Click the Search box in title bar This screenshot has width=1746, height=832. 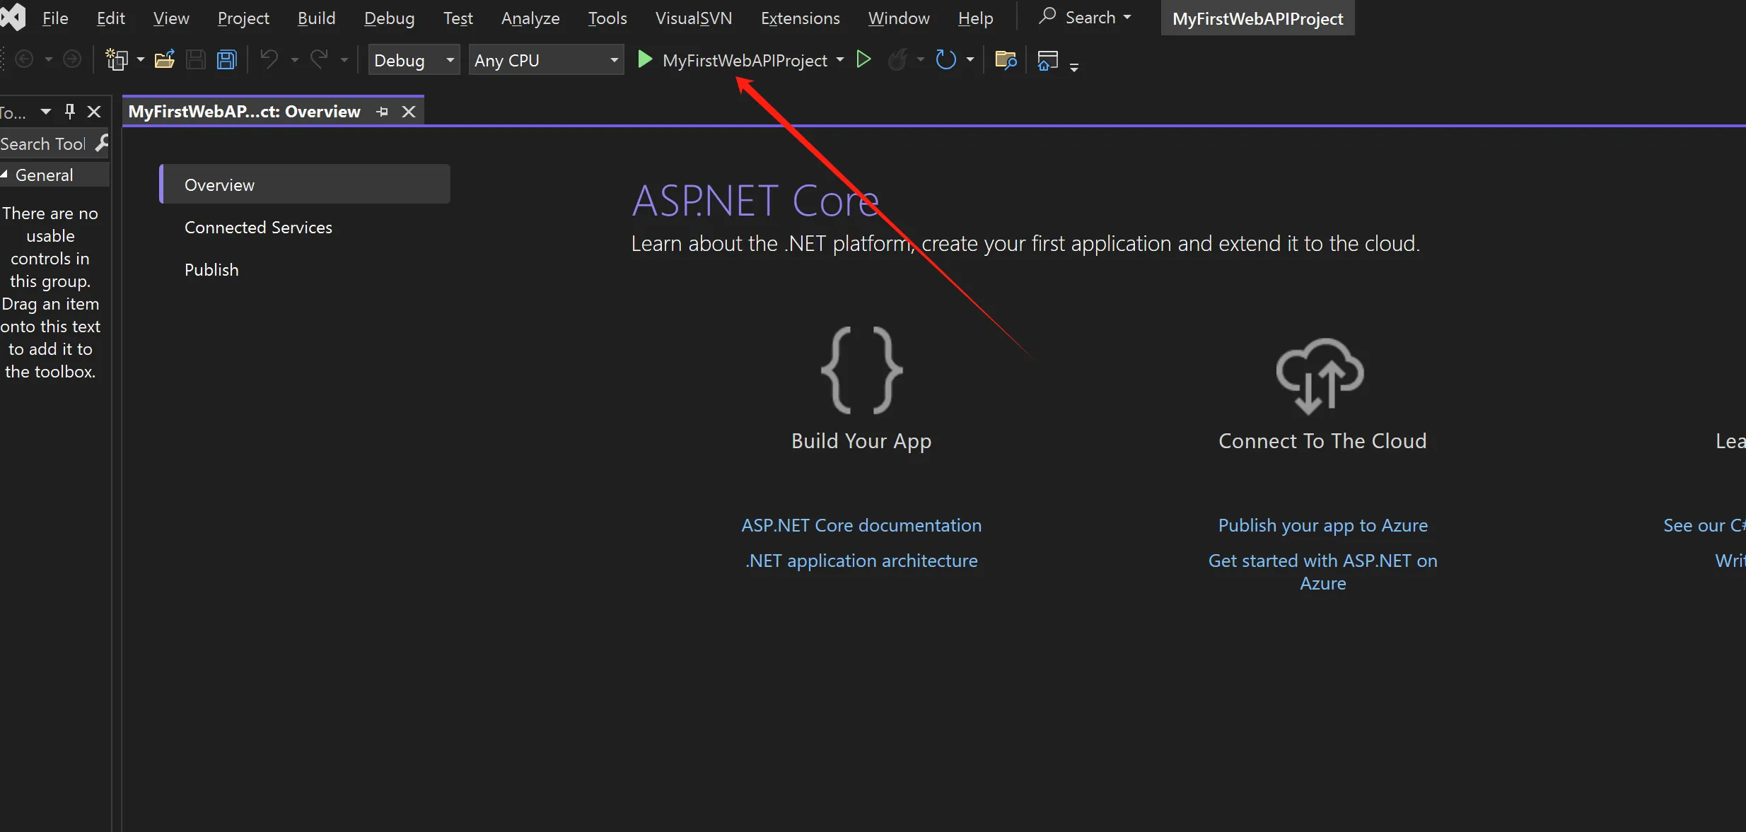[1086, 17]
